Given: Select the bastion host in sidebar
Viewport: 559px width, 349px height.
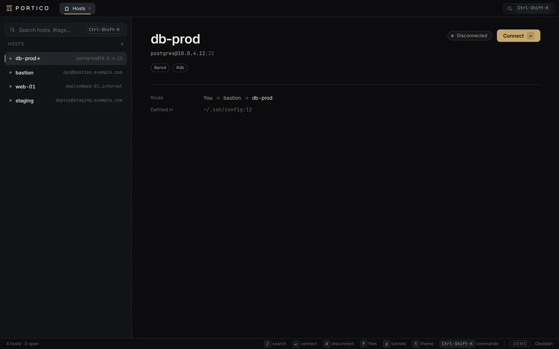Looking at the screenshot, I should pyautogui.click(x=66, y=73).
